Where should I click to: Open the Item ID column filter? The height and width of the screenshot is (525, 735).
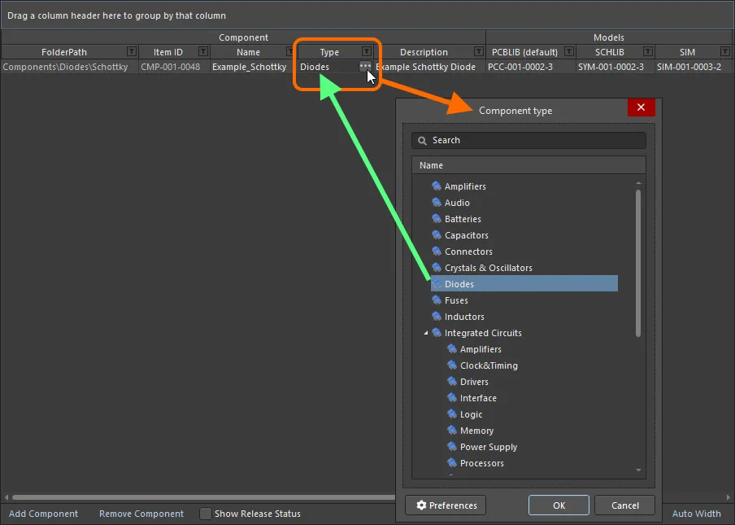tap(203, 51)
